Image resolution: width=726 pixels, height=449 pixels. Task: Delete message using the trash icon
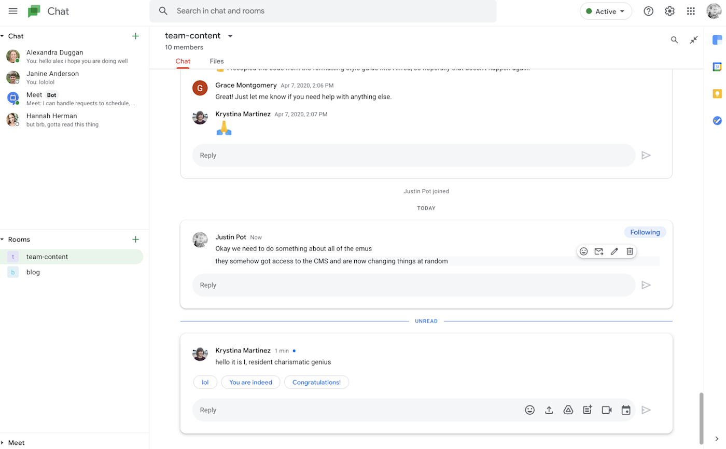630,251
